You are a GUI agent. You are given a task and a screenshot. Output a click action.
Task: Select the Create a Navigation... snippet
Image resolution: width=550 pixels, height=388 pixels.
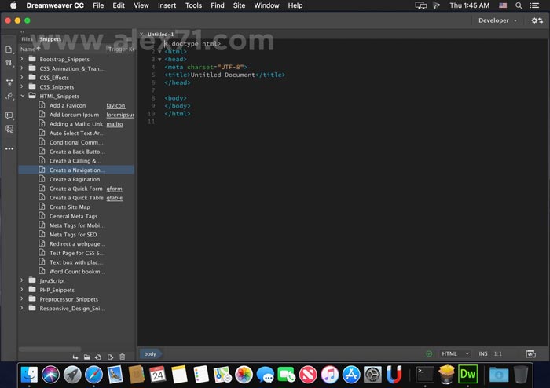pyautogui.click(x=76, y=170)
